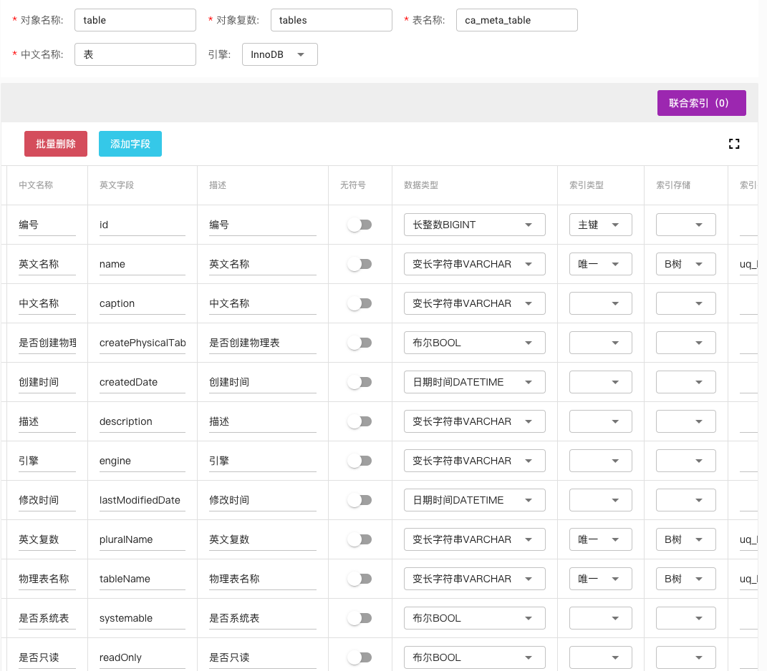This screenshot has height=671, width=767.
Task: Open empty index storage dropdown for id row
Action: [x=686, y=225]
